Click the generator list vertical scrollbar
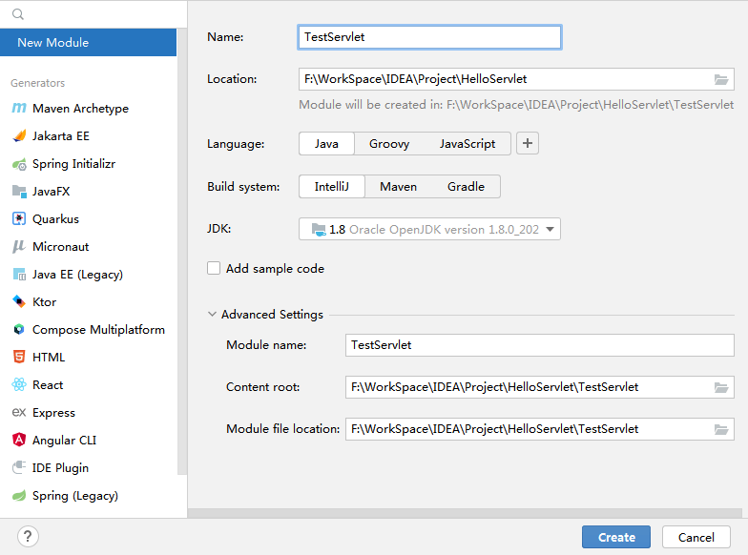 [181, 252]
